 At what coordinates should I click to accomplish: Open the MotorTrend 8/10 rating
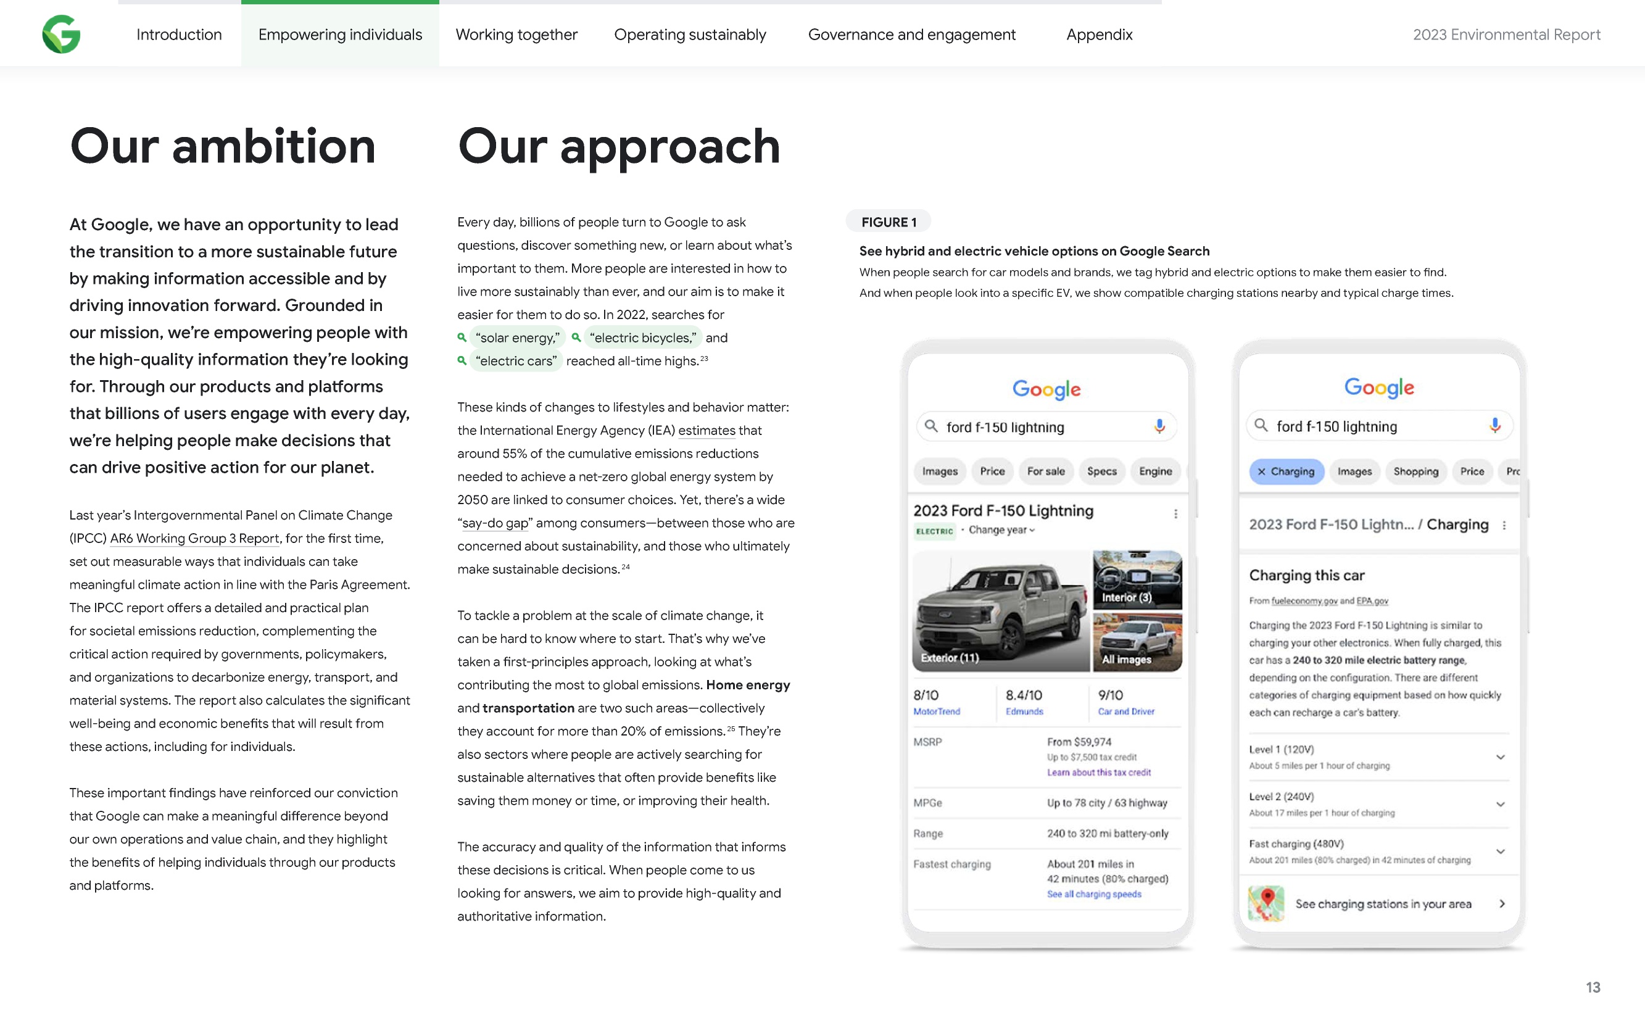click(937, 702)
